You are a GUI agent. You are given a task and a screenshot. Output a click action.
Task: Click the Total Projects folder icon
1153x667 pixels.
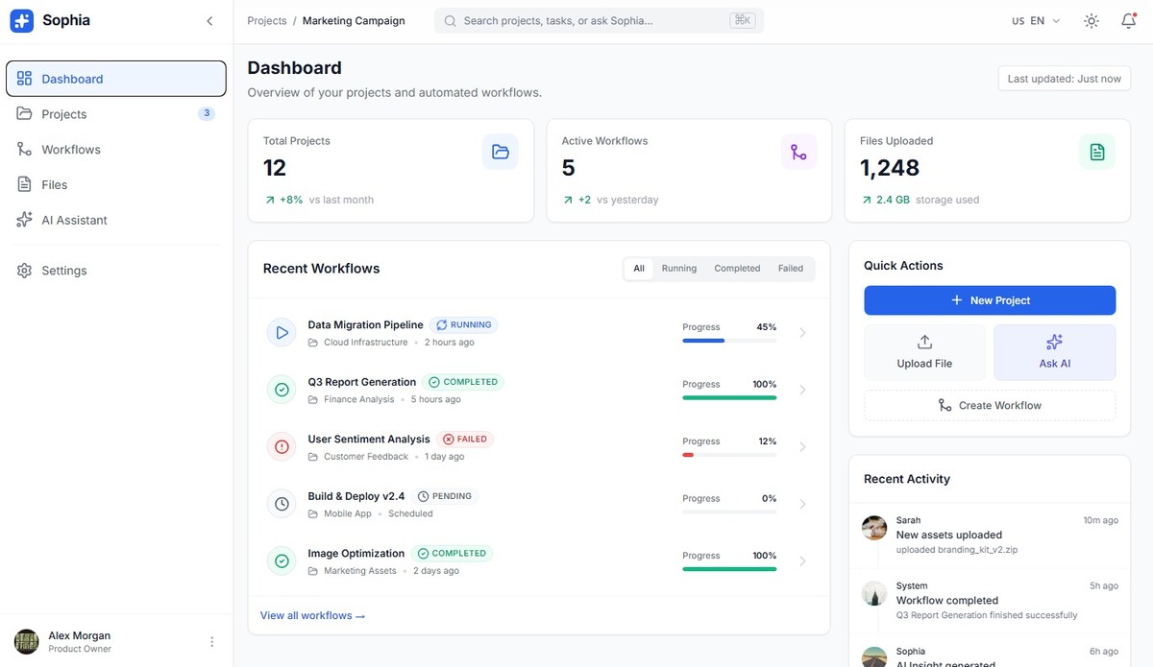(500, 152)
